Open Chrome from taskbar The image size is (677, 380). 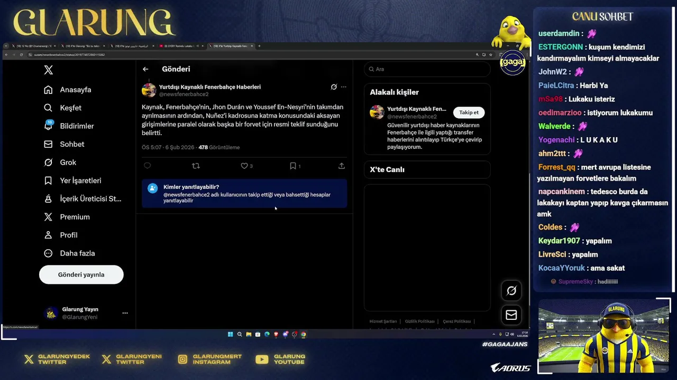click(304, 334)
